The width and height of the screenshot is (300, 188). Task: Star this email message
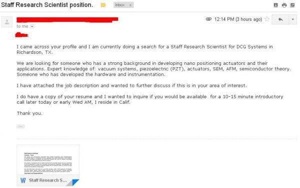(x=267, y=19)
